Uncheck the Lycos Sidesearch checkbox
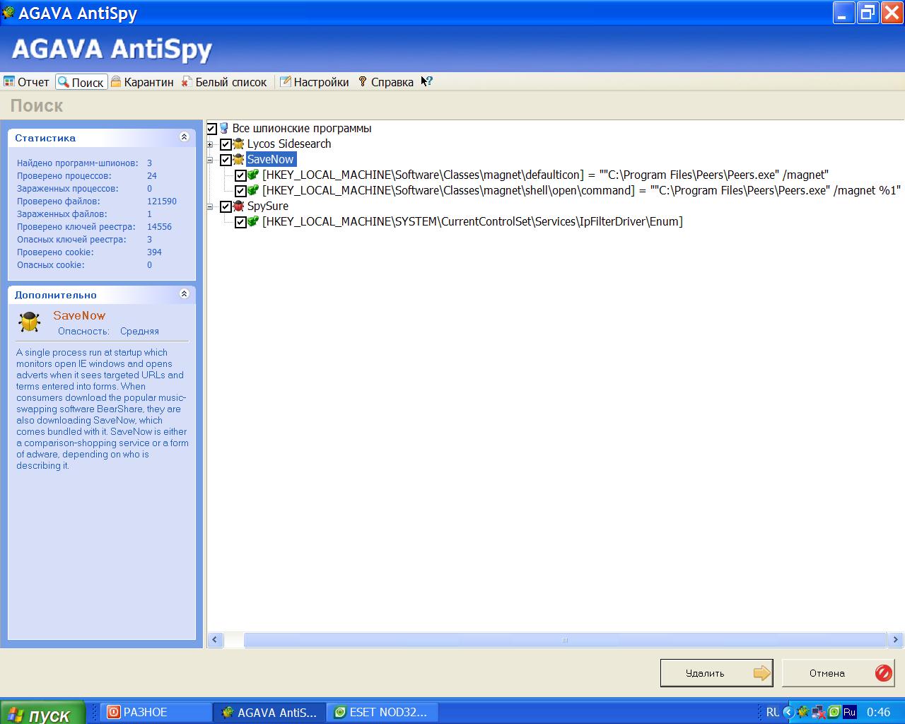This screenshot has height=724, width=905. (226, 144)
